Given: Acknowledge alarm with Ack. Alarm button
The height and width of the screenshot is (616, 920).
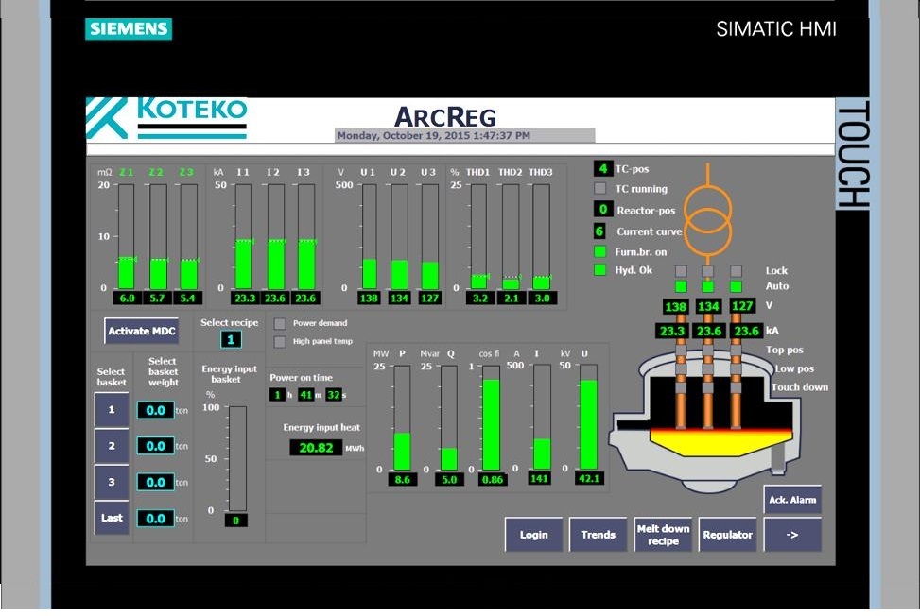Looking at the screenshot, I should coord(792,500).
